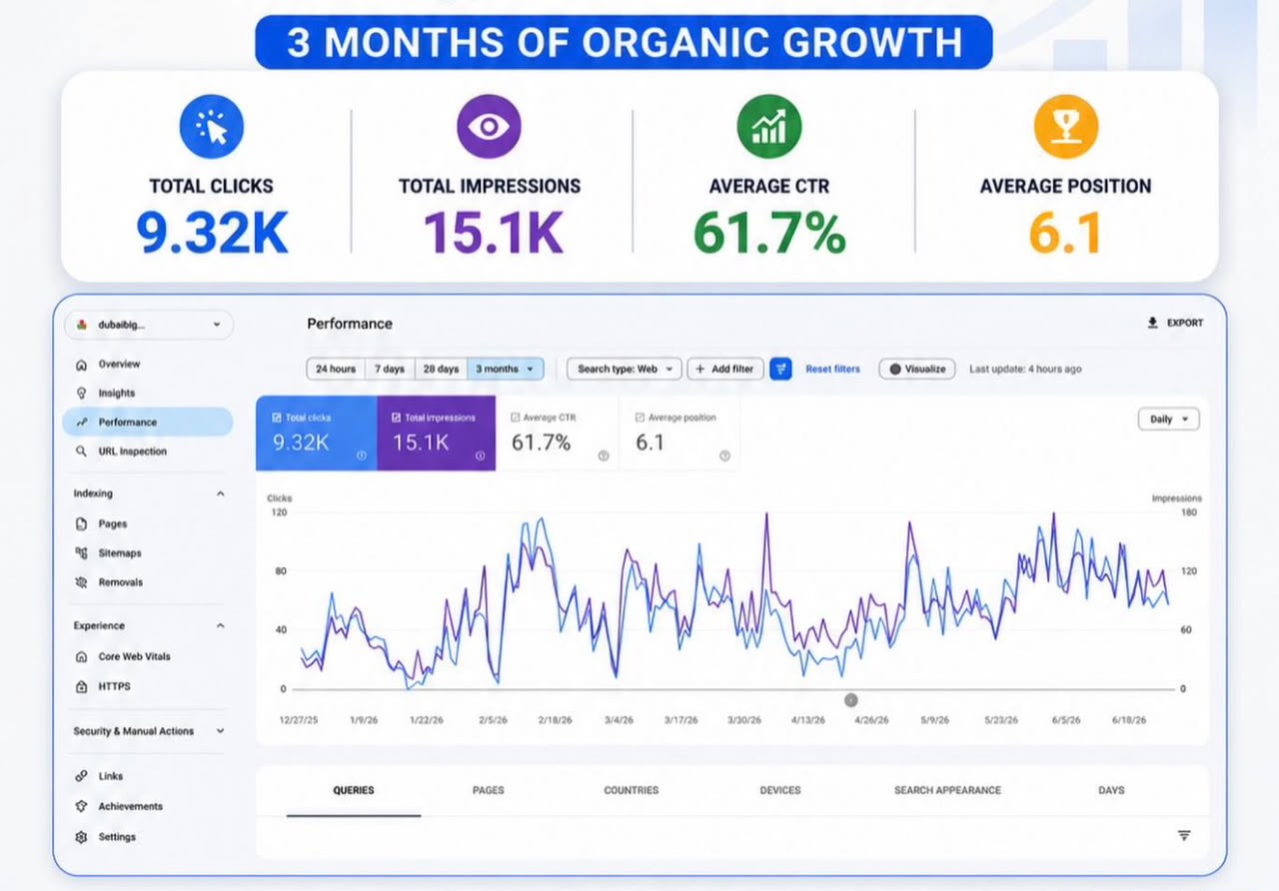Collapse the Experience section
This screenshot has height=891, width=1279.
[220, 626]
